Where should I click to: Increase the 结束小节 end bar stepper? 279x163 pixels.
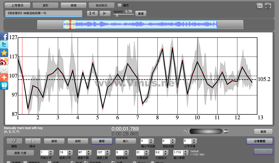click(x=70, y=151)
